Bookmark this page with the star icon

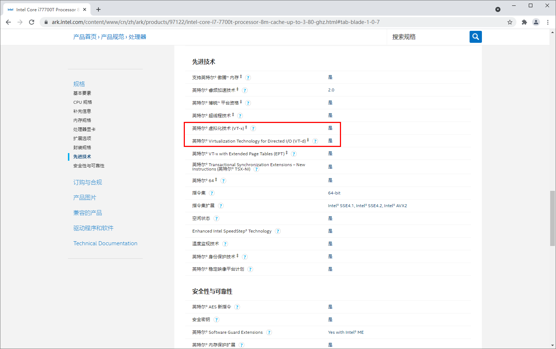(x=510, y=22)
